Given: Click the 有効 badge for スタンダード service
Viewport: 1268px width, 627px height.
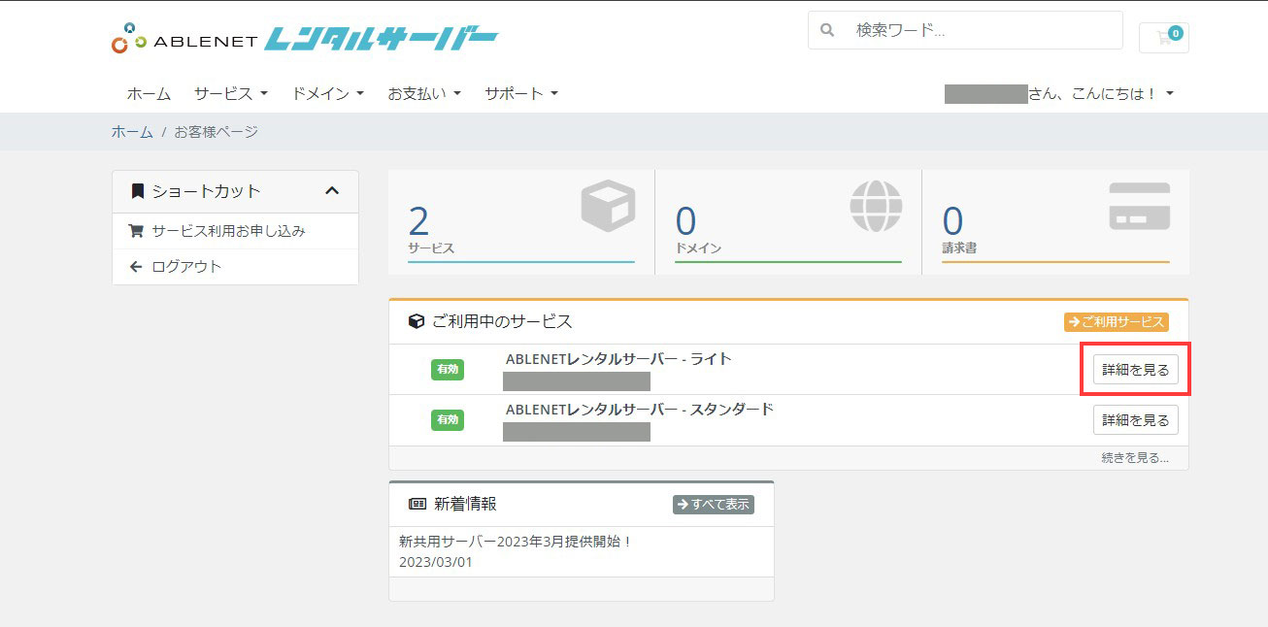Looking at the screenshot, I should pos(448,420).
